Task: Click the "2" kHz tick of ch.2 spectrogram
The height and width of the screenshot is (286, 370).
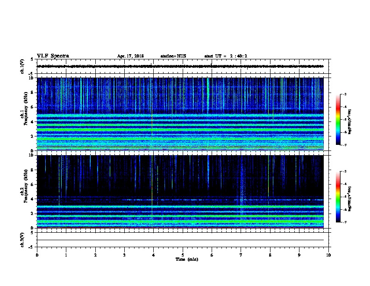Action: pyautogui.click(x=33, y=214)
